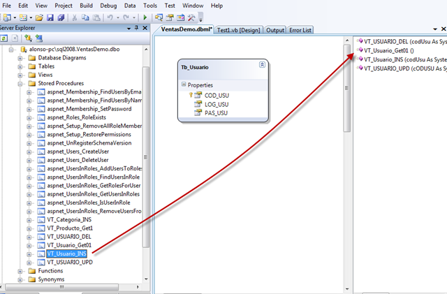447x294 pixels.
Task: Click the designer surface vertical scrollbar thumb
Action: (x=347, y=88)
